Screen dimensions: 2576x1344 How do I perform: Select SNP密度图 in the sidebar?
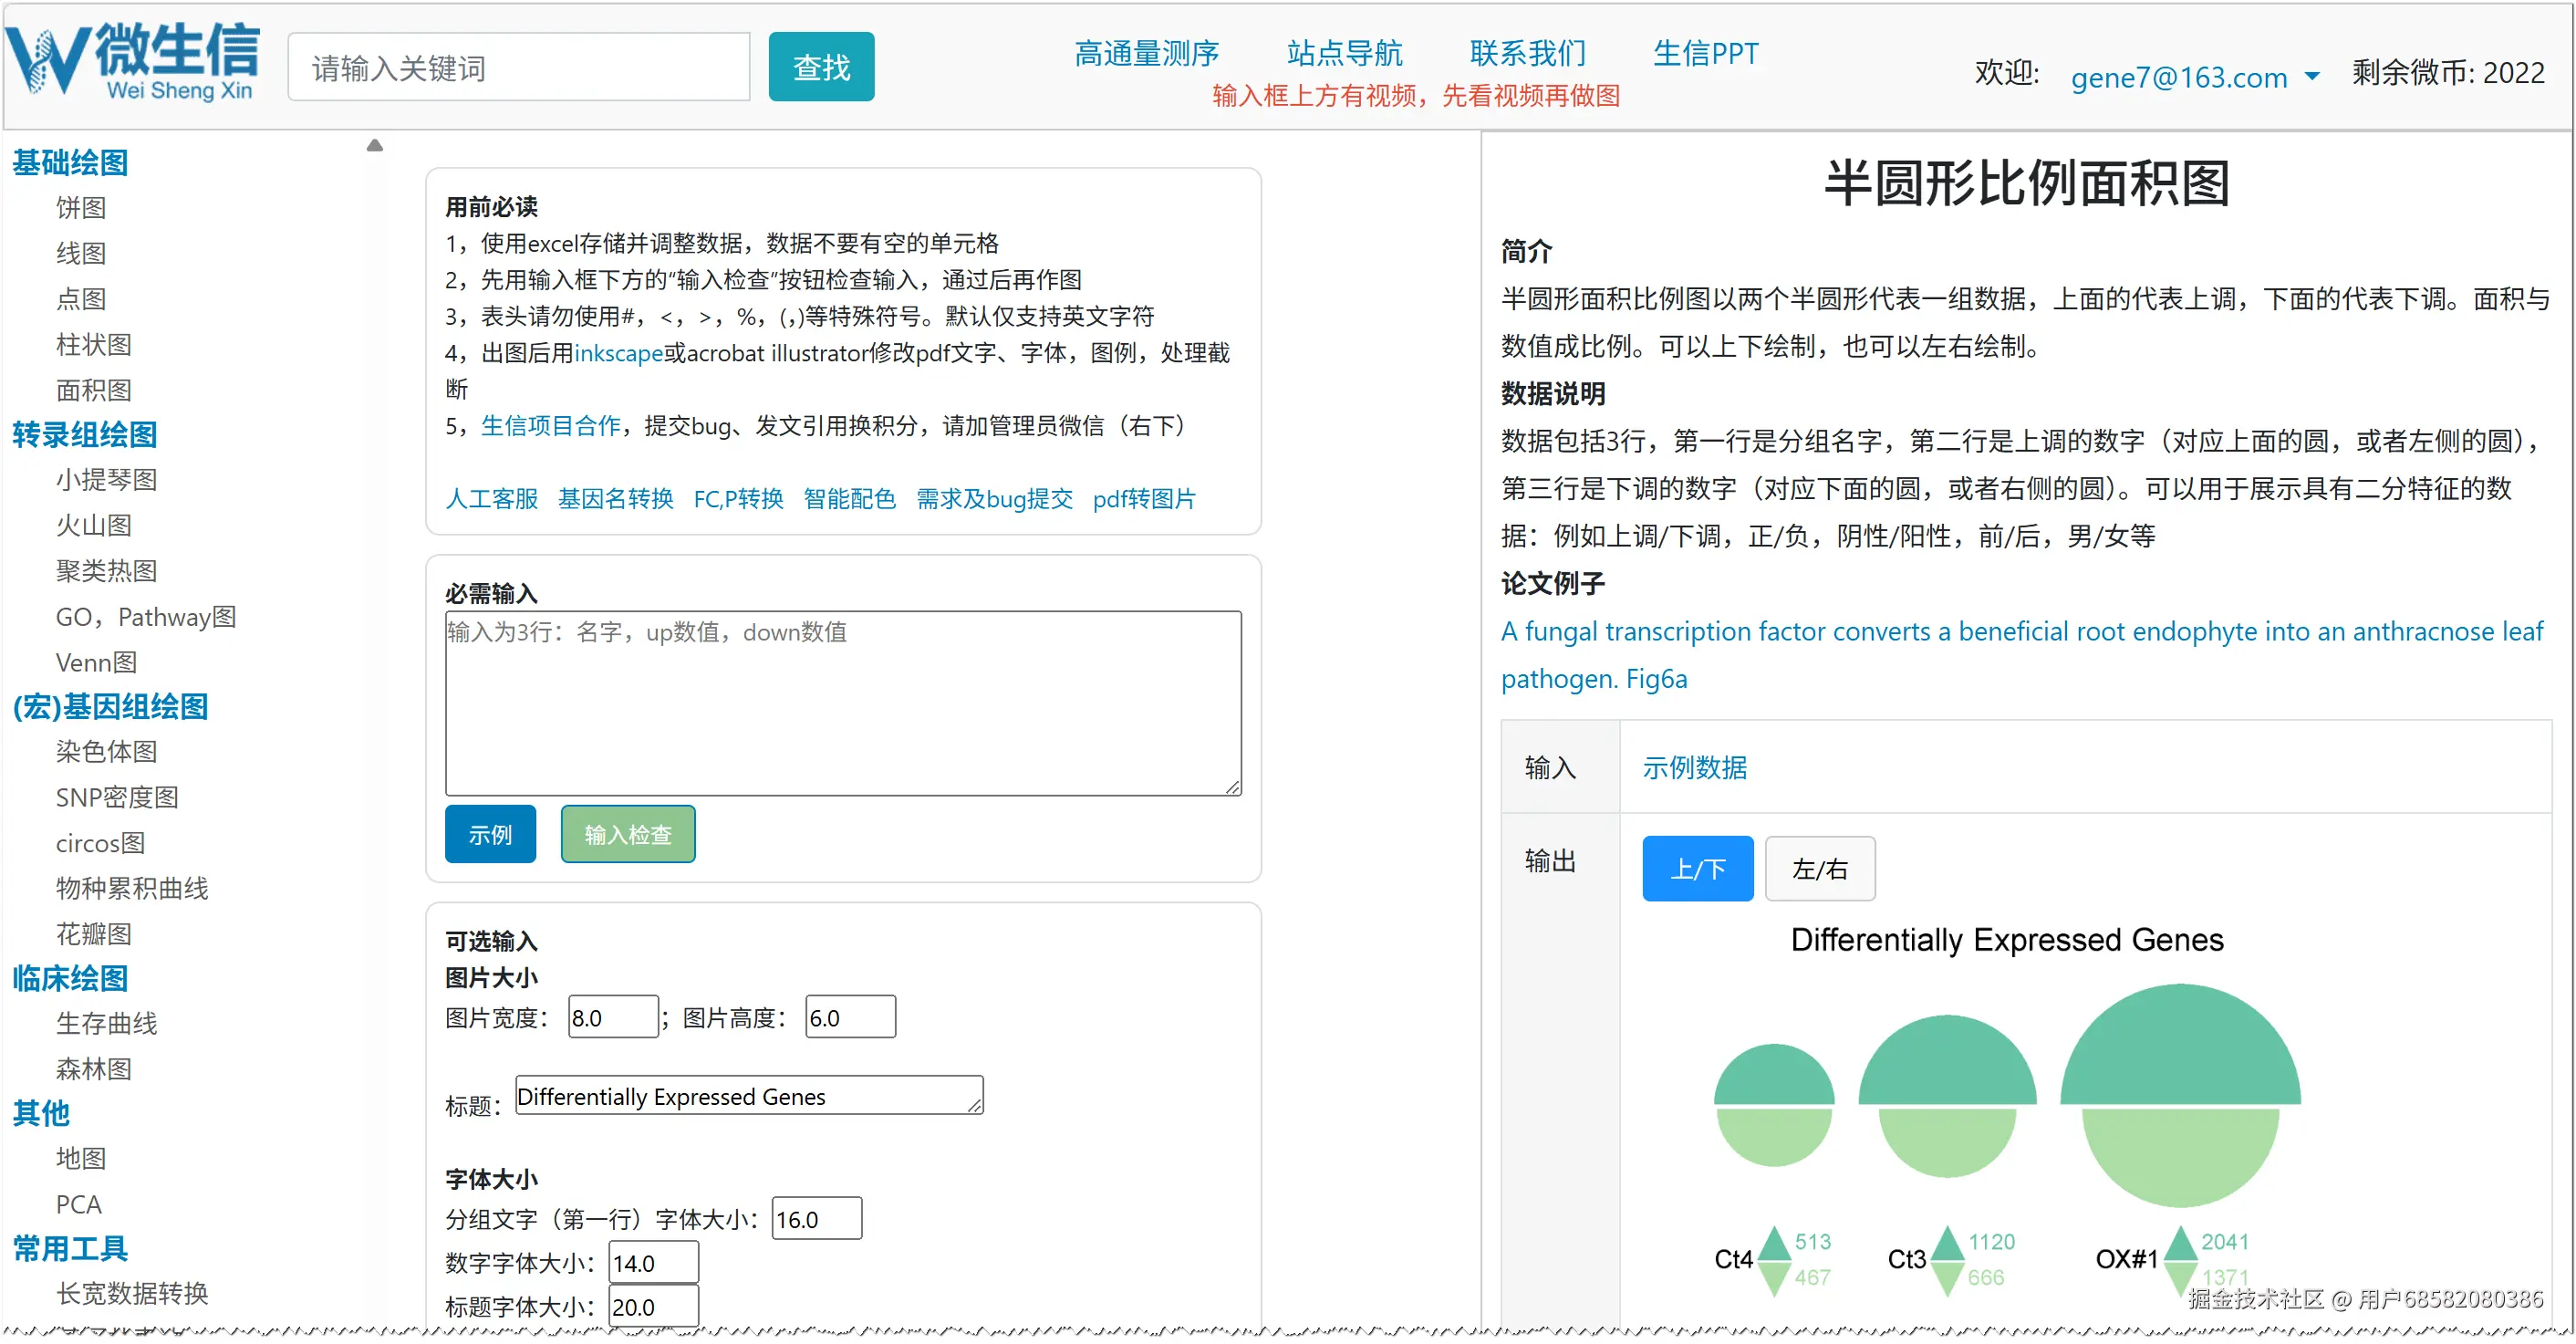(117, 798)
